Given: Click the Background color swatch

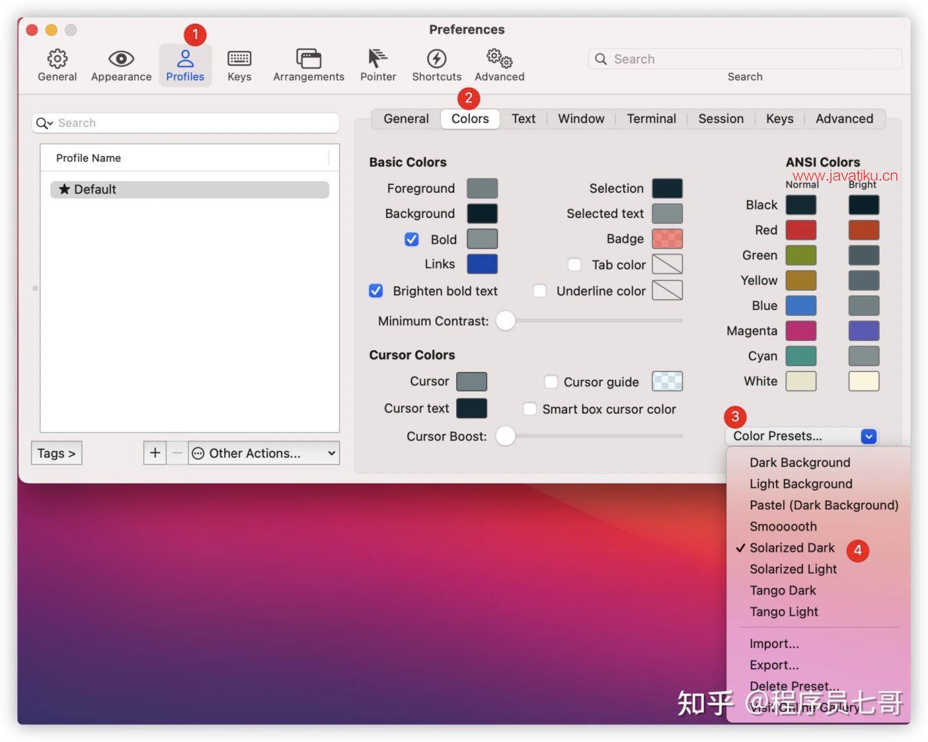Looking at the screenshot, I should pos(482,213).
